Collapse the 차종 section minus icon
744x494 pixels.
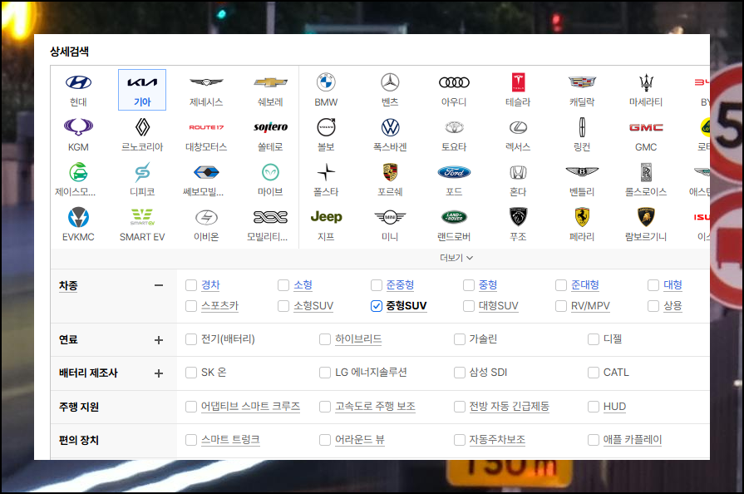click(x=159, y=285)
